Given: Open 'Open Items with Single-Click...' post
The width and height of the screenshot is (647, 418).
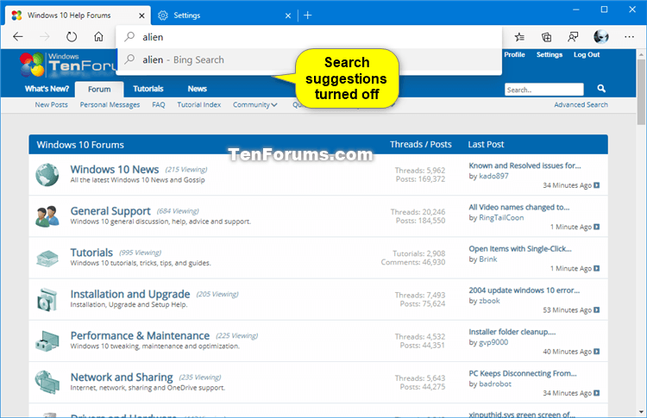Looking at the screenshot, I should click(520, 249).
